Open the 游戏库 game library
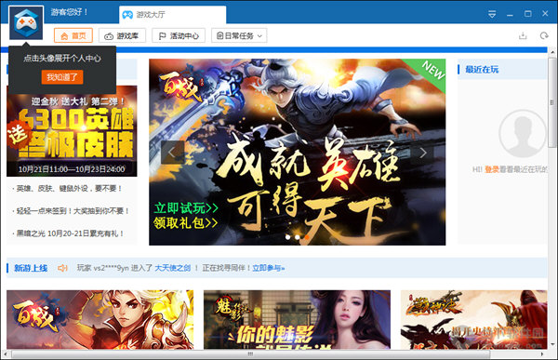The height and width of the screenshot is (360, 558). click(122, 35)
